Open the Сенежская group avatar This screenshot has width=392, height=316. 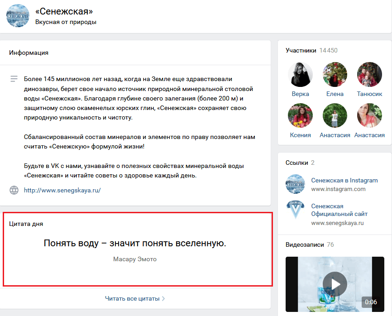coord(18,16)
